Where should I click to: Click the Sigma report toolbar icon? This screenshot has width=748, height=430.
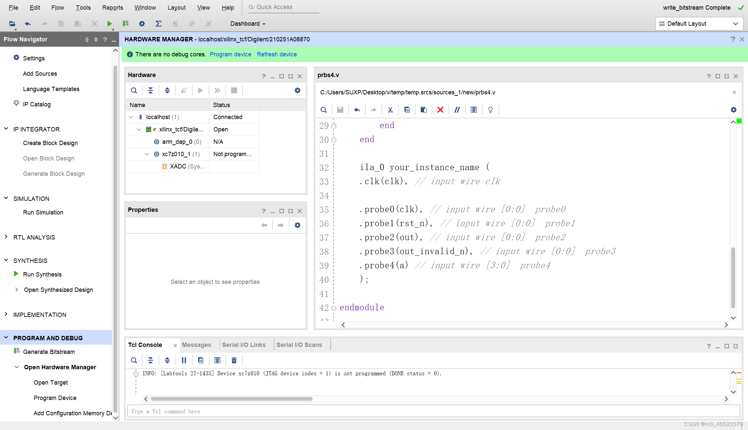159,24
